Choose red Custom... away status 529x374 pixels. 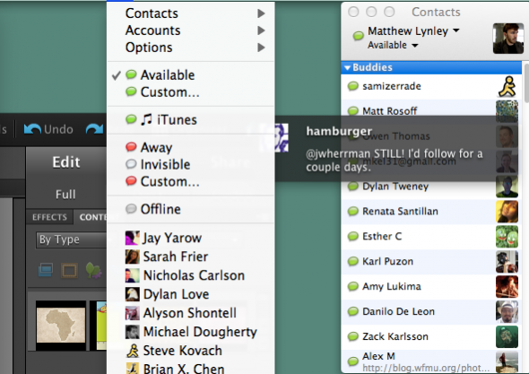[191, 181]
